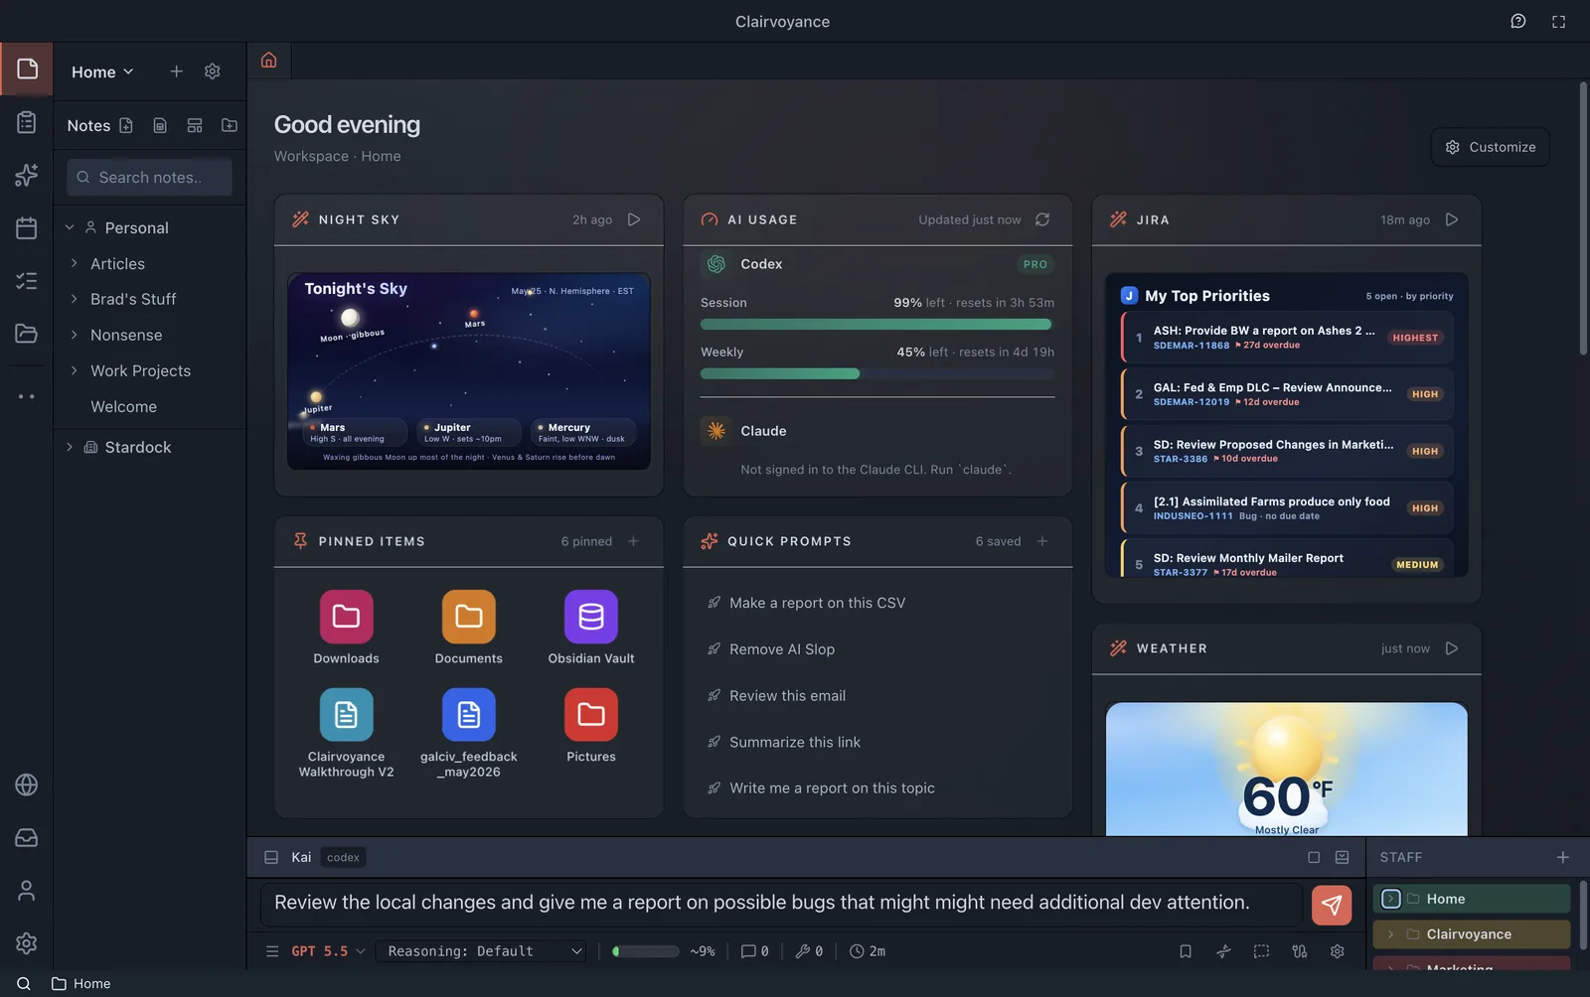Open the clipboard tasks icon in the left rail
Screen dimensions: 1590x997
tap(27, 122)
